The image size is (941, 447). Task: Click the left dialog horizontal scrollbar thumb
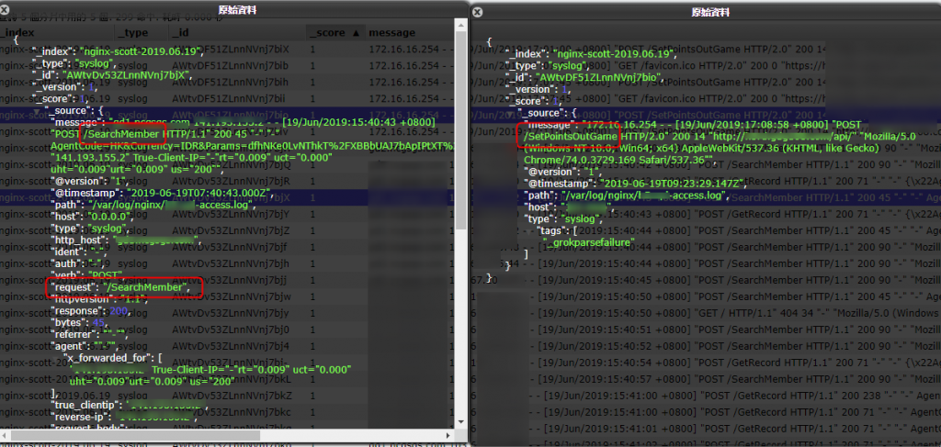pyautogui.click(x=136, y=435)
